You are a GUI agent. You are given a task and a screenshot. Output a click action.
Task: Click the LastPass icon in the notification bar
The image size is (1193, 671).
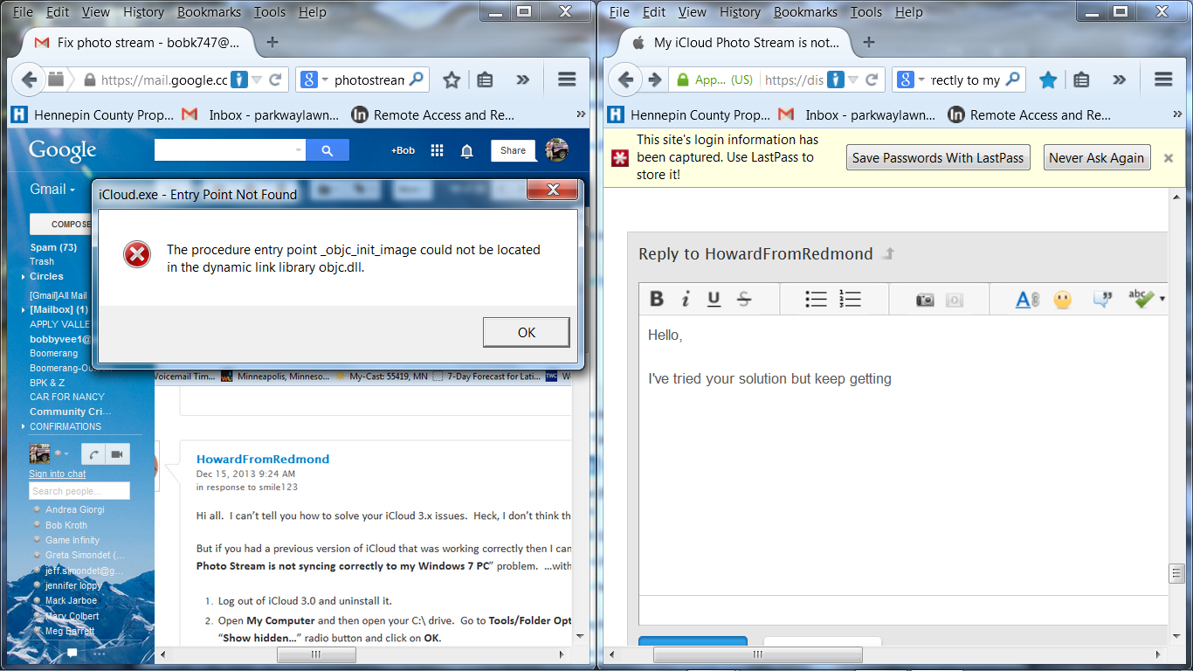point(619,158)
